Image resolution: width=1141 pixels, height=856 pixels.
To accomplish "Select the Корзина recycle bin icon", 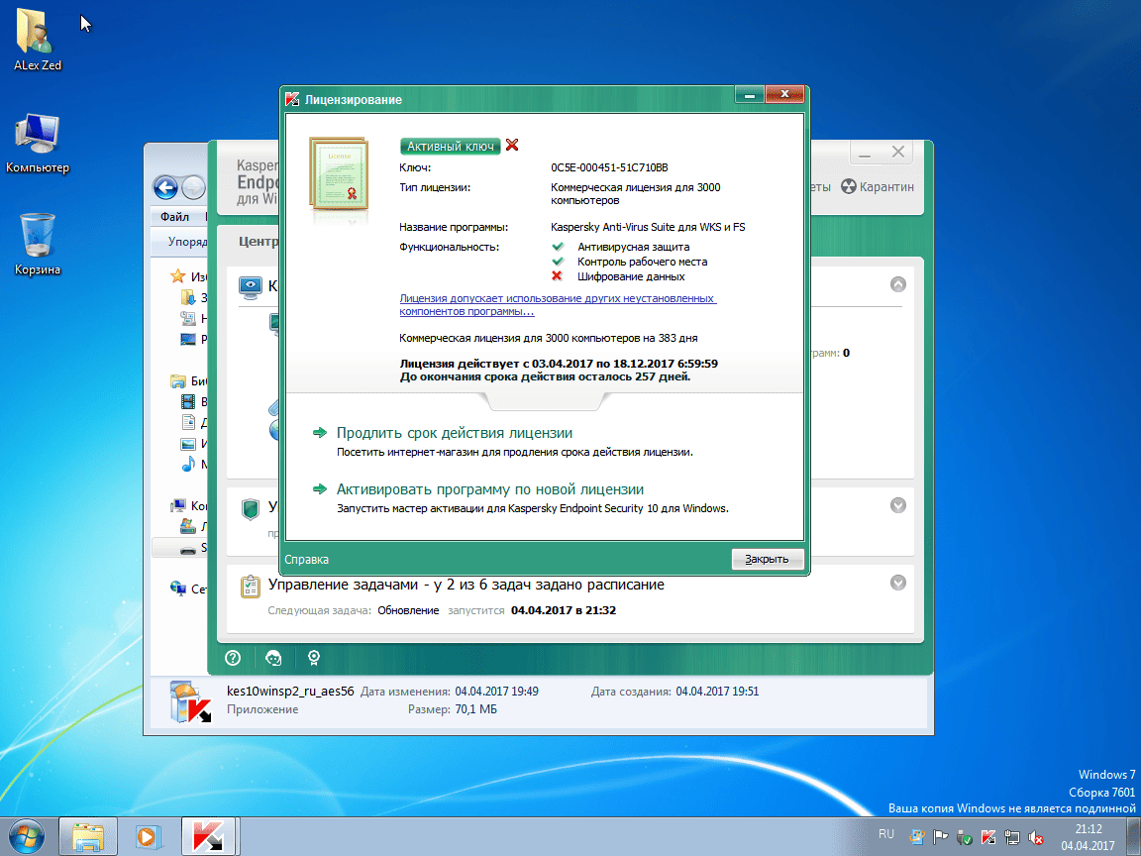I will coord(37,244).
